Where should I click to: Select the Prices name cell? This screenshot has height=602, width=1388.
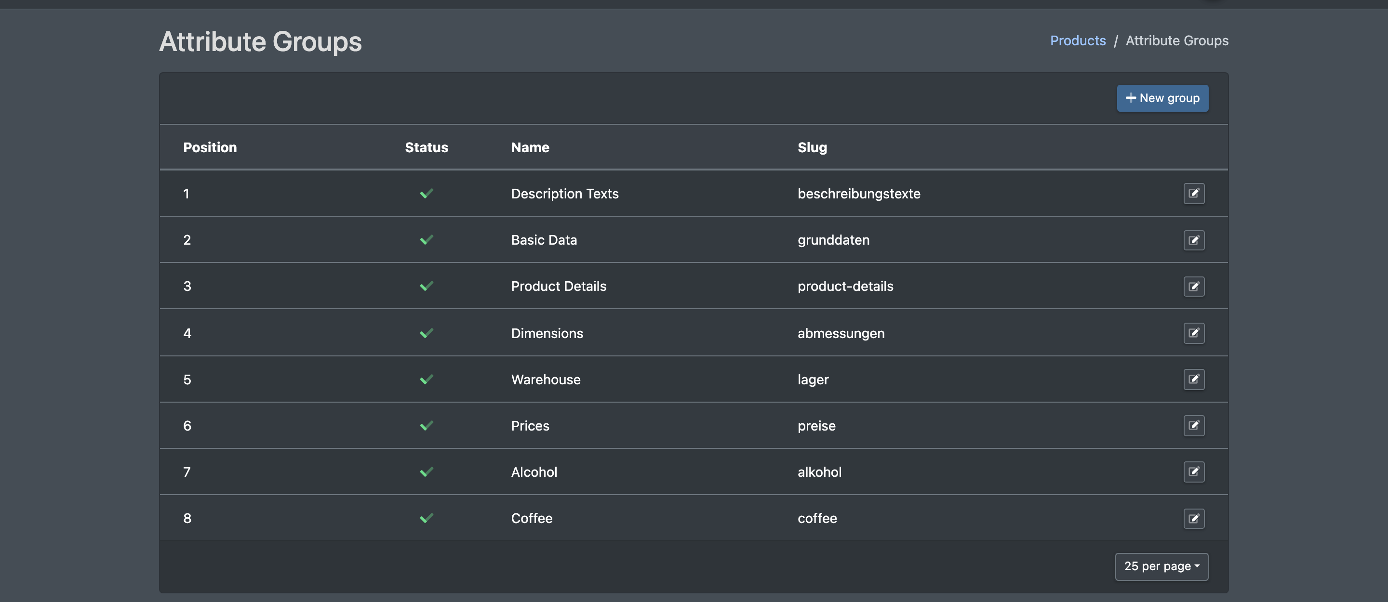(530, 425)
